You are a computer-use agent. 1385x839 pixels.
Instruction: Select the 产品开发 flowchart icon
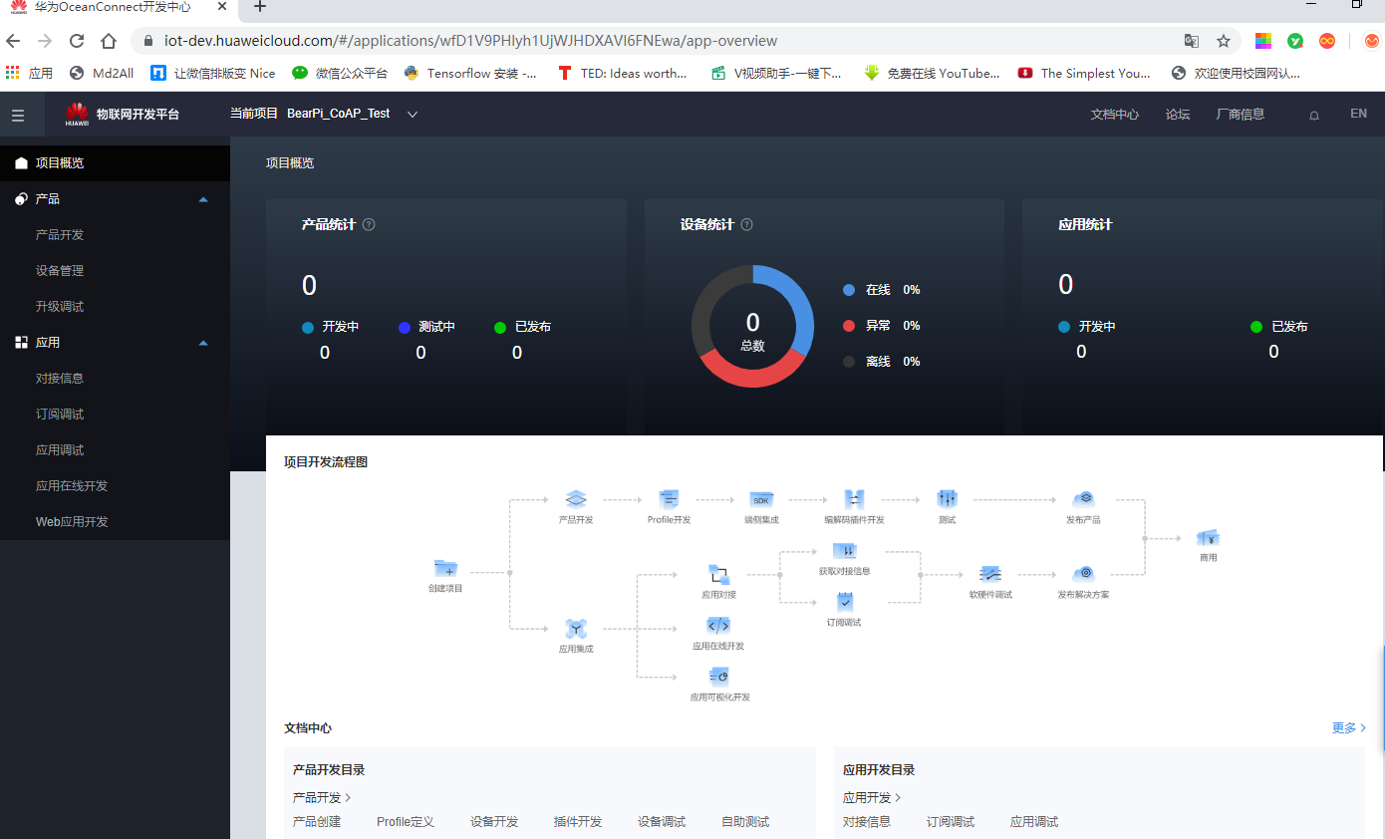(x=576, y=498)
